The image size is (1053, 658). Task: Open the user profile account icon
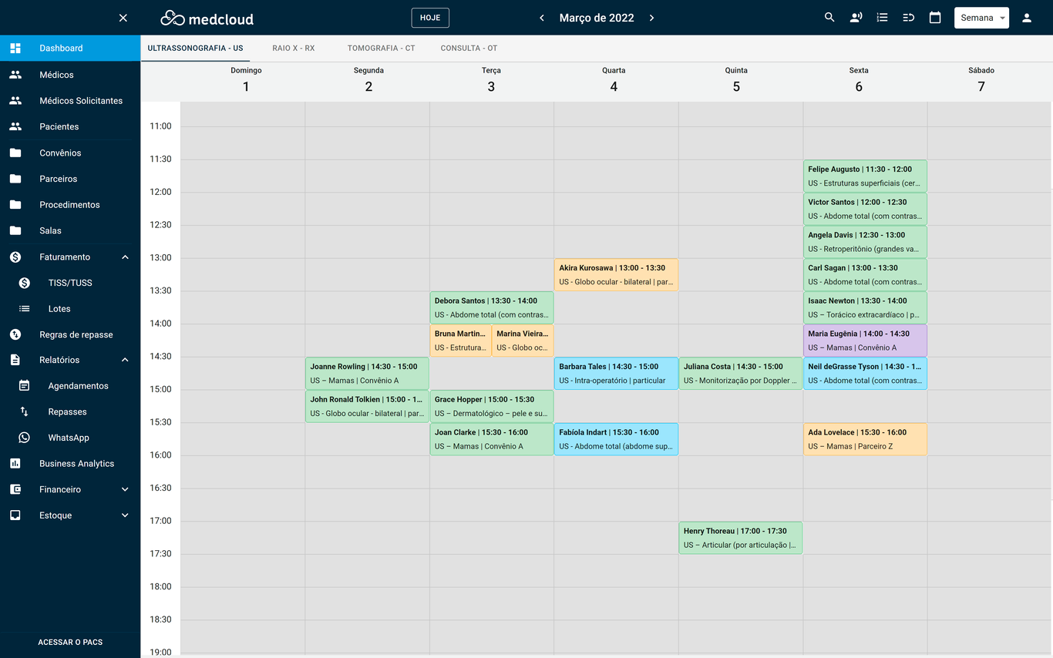(x=1027, y=18)
